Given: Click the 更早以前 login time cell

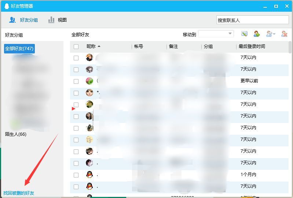Looking at the screenshot, I should pos(249,81).
